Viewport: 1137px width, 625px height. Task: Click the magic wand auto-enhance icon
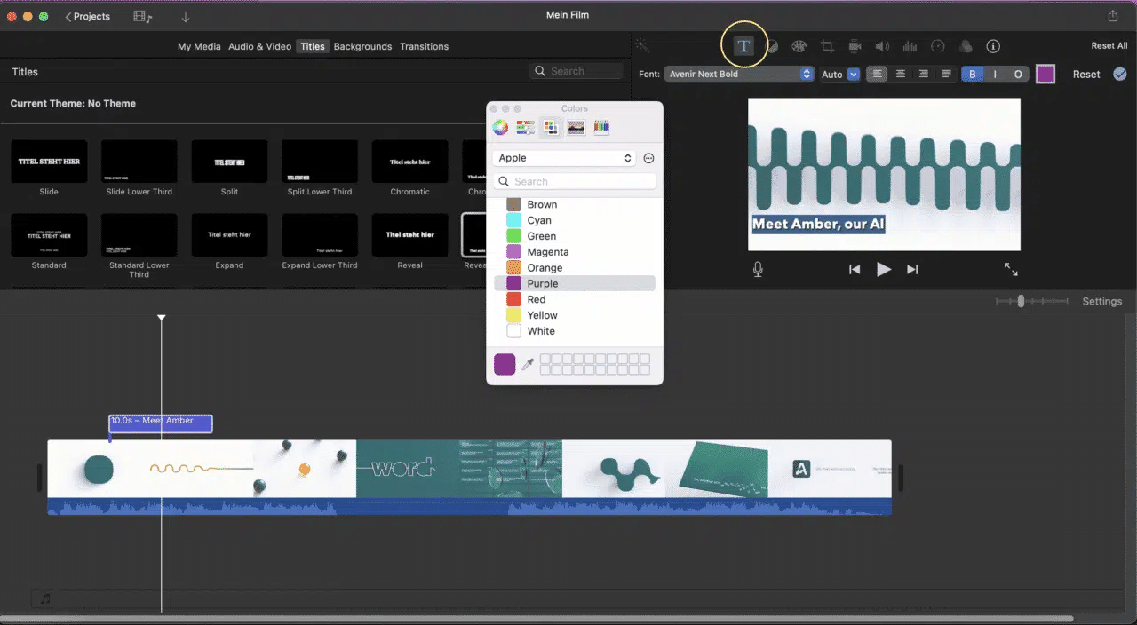click(642, 46)
